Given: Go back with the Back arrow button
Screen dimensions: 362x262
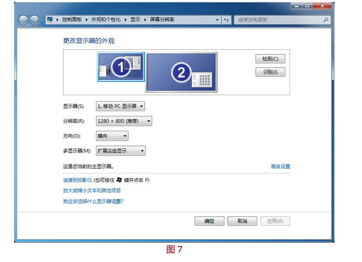Looking at the screenshot, I should coord(23,20).
